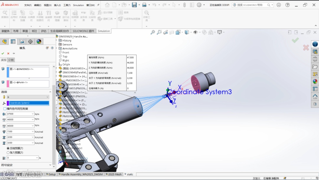Click the user login profile icon
Image resolution: width=319 pixels, height=180 pixels.
coord(279,5)
